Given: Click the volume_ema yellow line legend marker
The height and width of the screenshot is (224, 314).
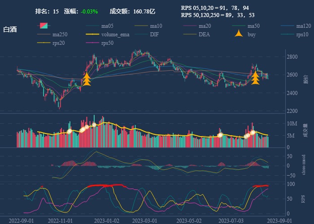Looking at the screenshot, I should [x=93, y=34].
